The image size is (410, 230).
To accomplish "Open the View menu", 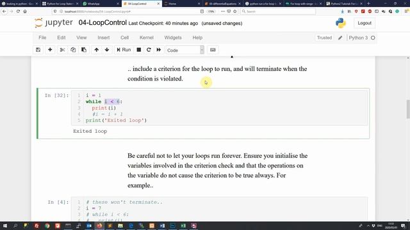I will coord(81,38).
